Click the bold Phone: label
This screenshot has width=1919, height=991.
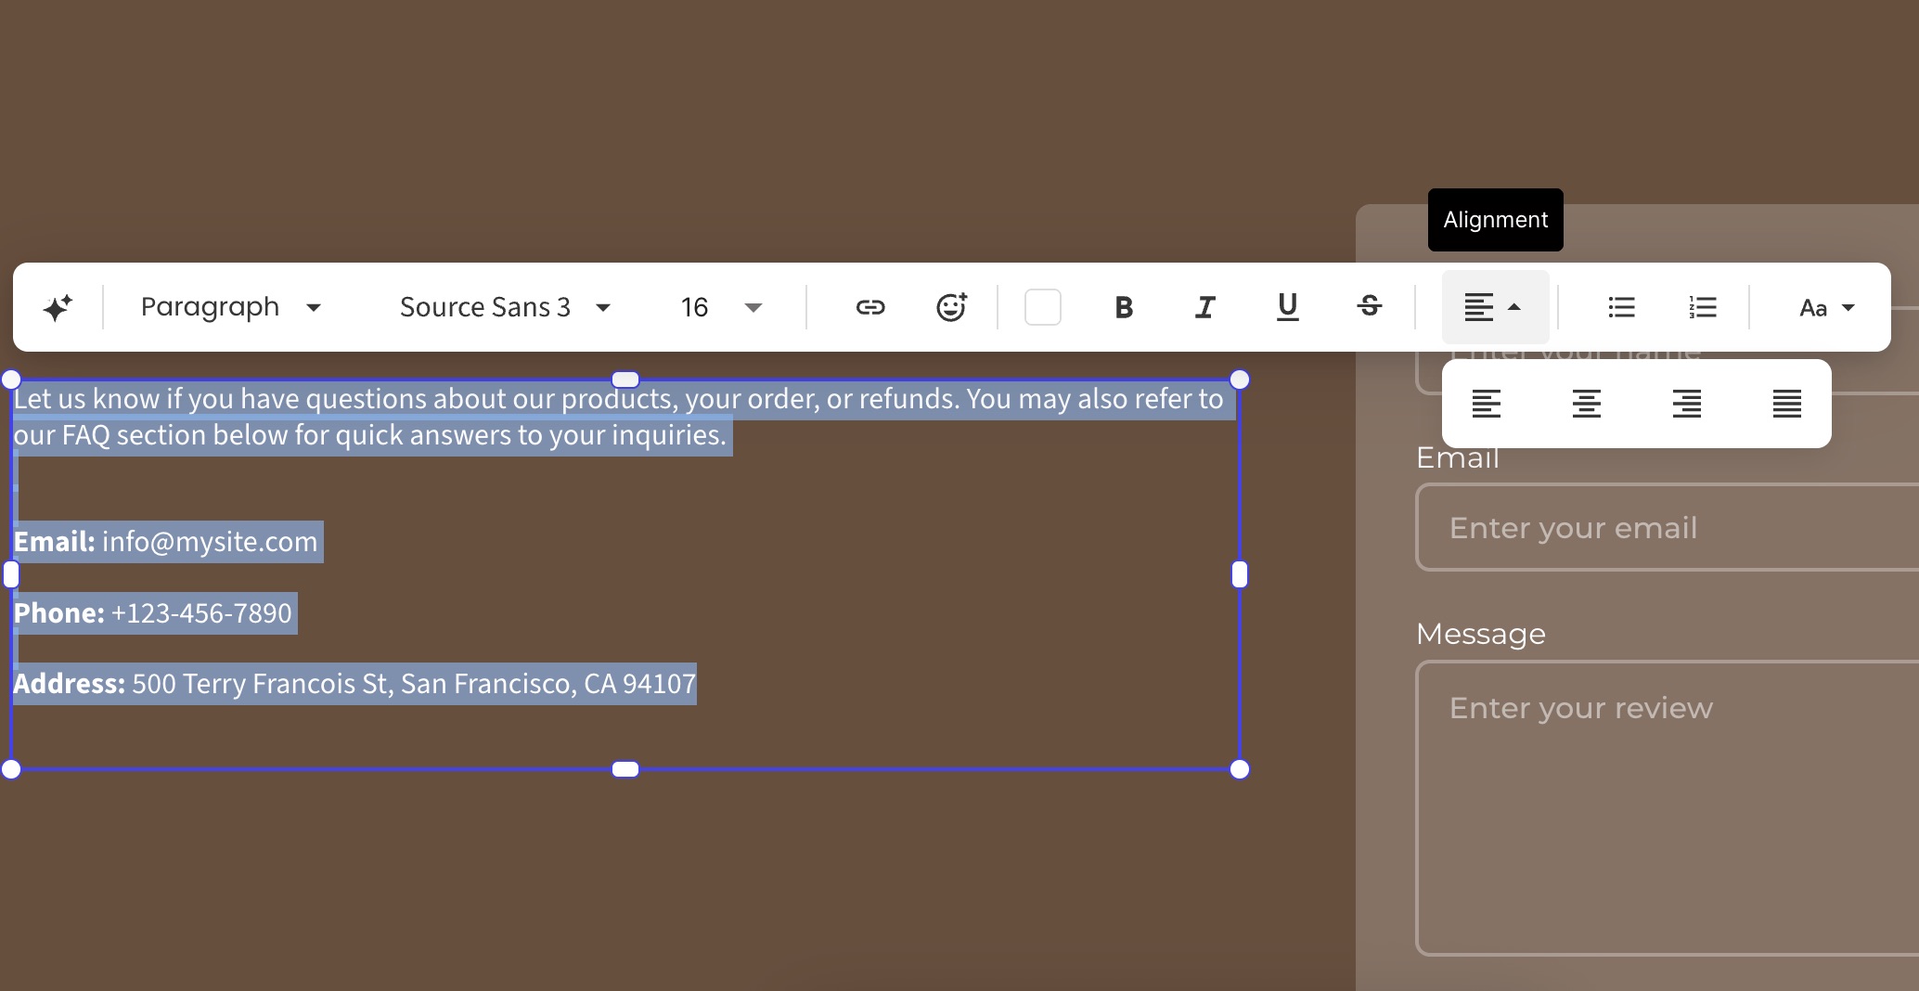59,613
